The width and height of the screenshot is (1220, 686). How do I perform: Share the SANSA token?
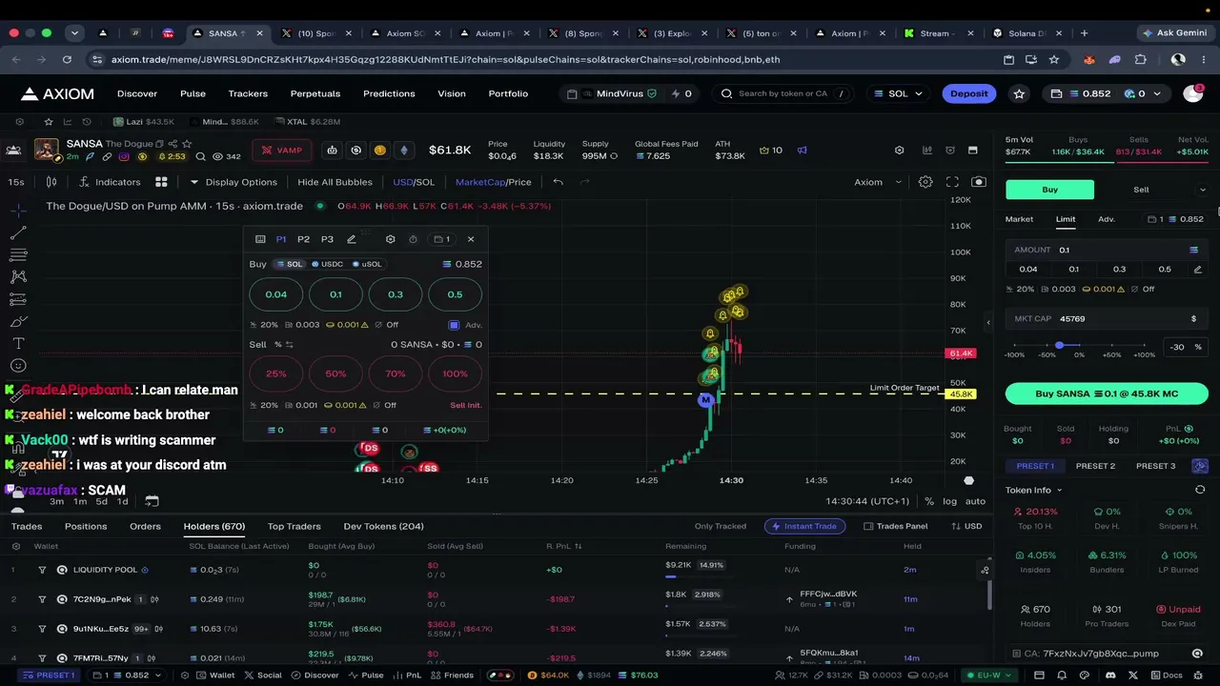(x=173, y=144)
